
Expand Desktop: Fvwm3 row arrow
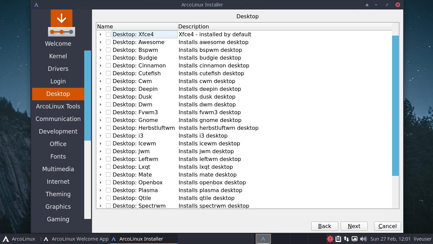[100, 112]
